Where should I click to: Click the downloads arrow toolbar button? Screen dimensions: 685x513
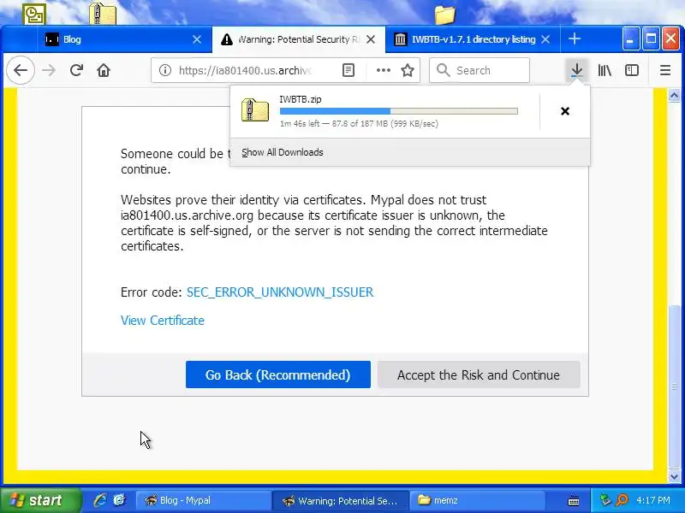point(576,70)
